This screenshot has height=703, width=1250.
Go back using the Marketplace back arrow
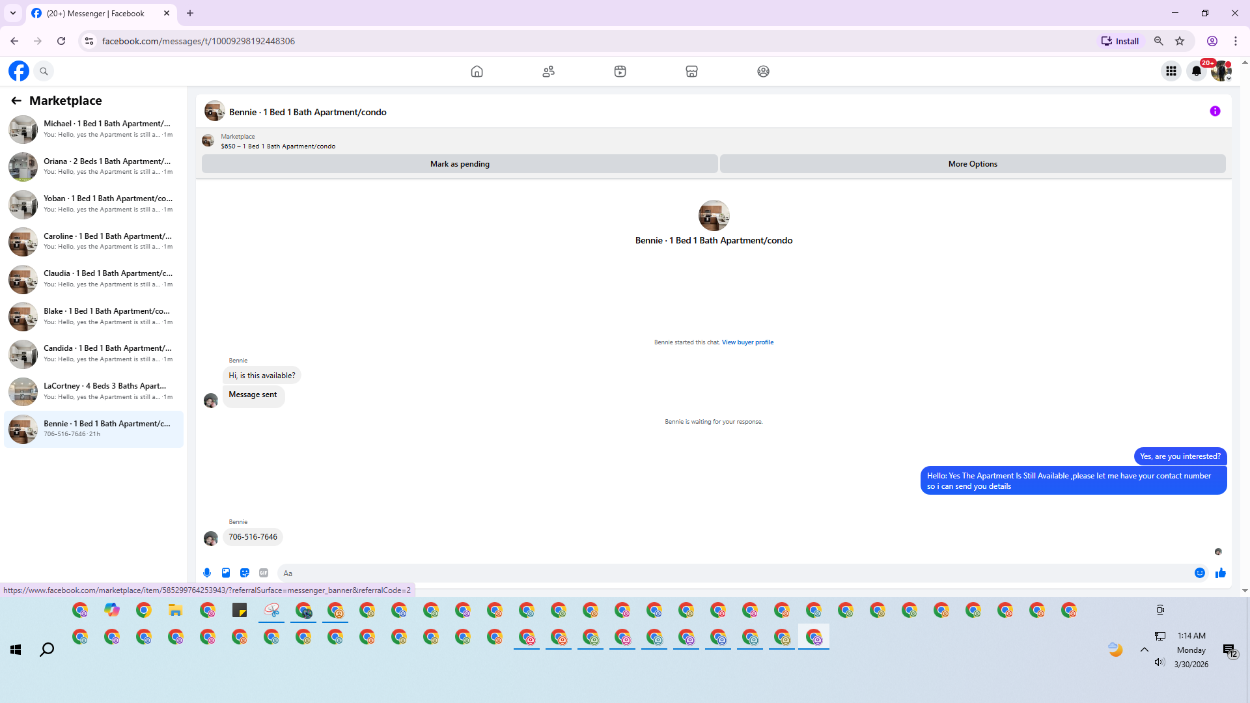(16, 100)
